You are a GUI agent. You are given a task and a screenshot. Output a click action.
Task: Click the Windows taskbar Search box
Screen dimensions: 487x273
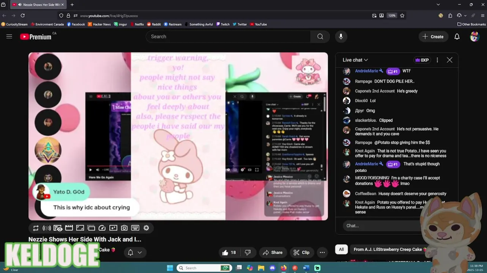(x=204, y=268)
